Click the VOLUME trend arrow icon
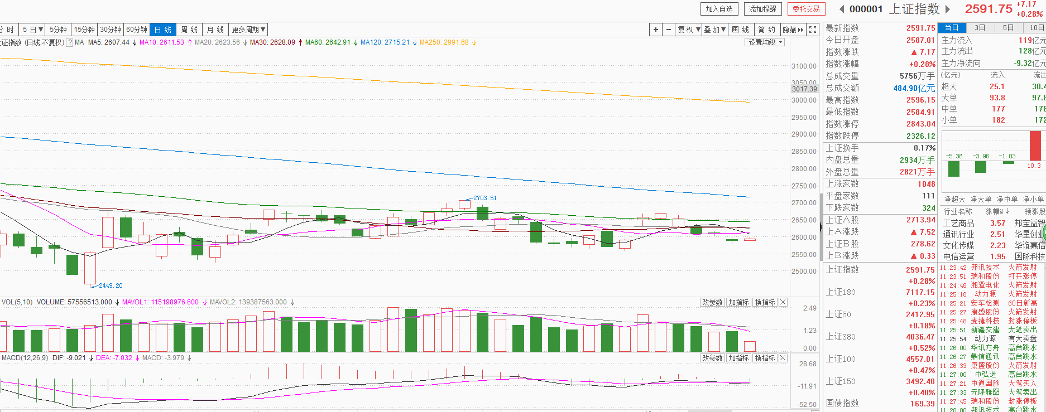 tap(117, 302)
